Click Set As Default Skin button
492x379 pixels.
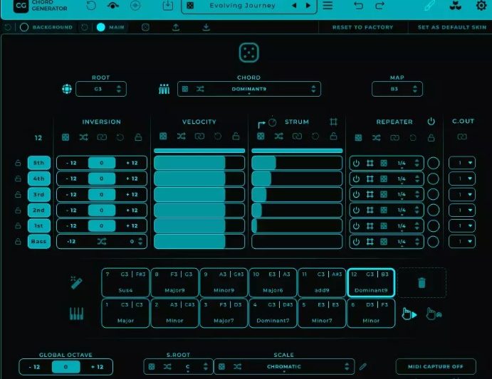pos(452,27)
